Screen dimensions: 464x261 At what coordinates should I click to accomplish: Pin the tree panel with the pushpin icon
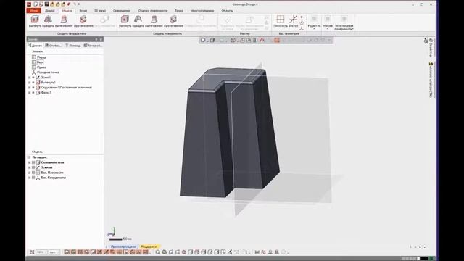[96, 39]
